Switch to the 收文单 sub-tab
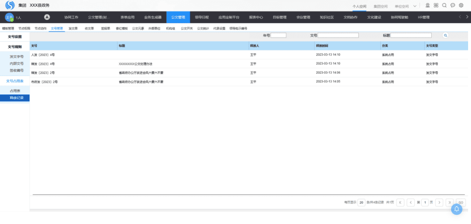 (89, 29)
